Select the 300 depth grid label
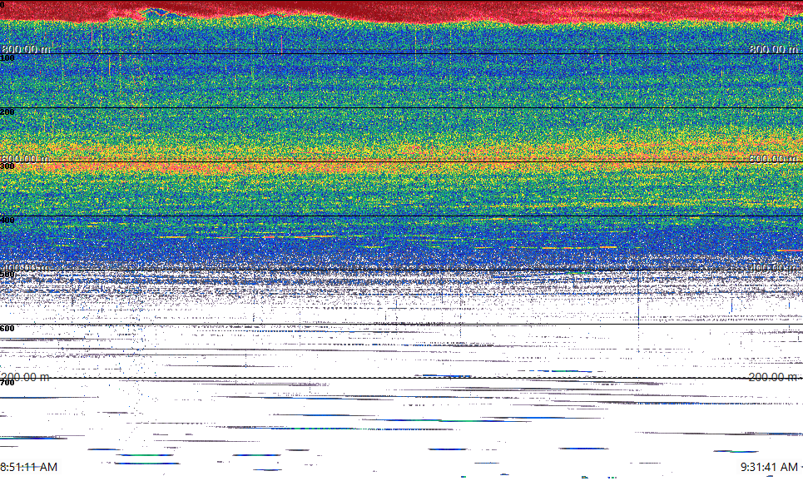Viewport: 803px width, 481px height. tap(7, 166)
